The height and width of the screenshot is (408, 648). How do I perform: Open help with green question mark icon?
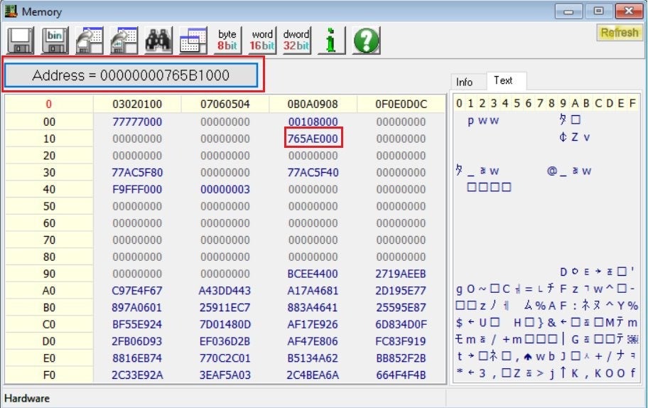pyautogui.click(x=366, y=40)
